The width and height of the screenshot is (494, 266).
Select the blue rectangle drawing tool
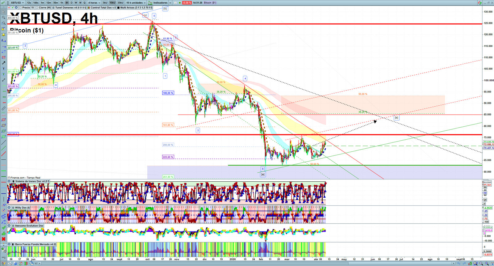click(x=3, y=52)
